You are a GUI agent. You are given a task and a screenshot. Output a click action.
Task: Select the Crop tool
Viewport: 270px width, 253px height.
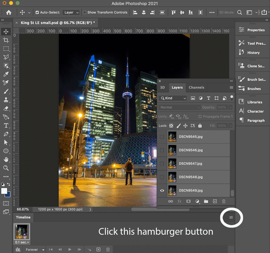coord(6,40)
